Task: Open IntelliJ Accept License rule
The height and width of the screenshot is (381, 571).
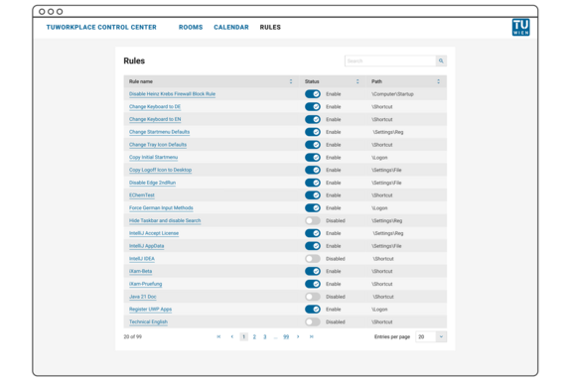Action: [x=154, y=233]
